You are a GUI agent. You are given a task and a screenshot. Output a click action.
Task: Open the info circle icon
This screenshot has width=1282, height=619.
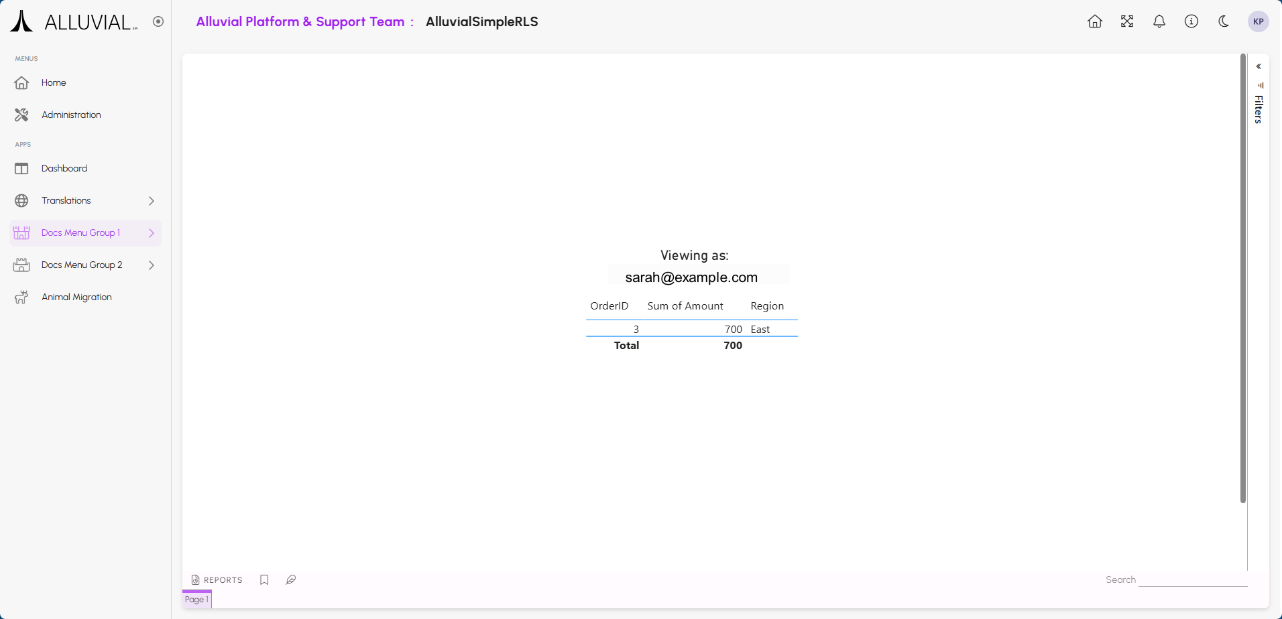tap(1191, 21)
